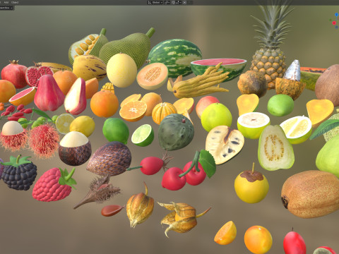Screen dimensions: 339x254
Task: Open the pivot point dropdown
Action: [167, 3]
